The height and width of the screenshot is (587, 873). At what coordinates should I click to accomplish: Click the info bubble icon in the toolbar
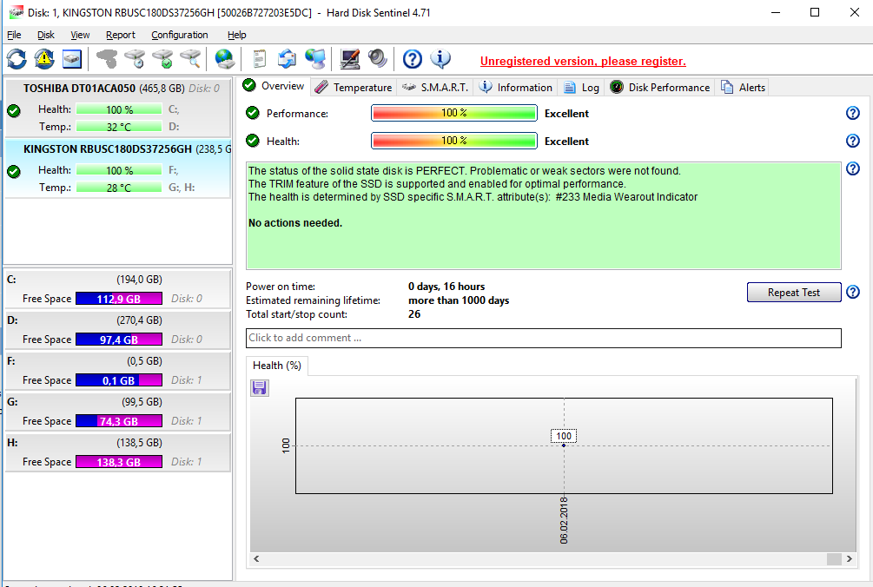[441, 59]
